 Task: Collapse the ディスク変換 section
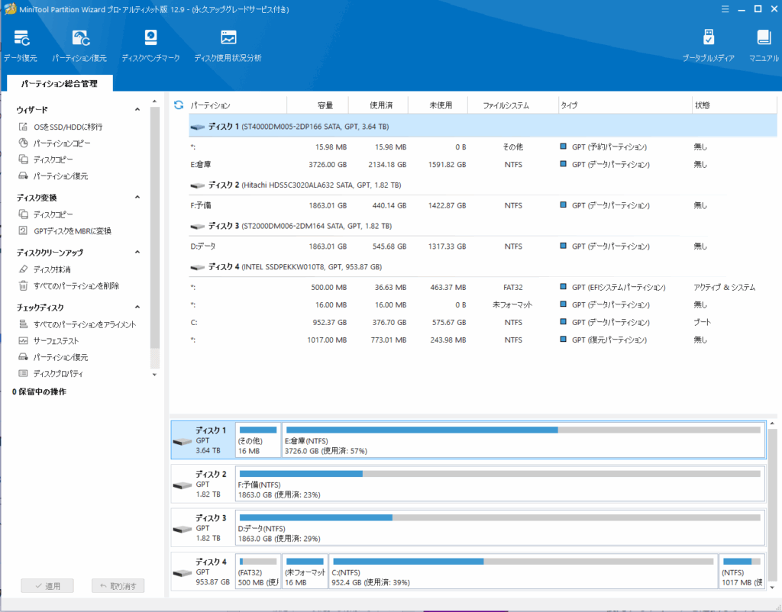(x=136, y=198)
